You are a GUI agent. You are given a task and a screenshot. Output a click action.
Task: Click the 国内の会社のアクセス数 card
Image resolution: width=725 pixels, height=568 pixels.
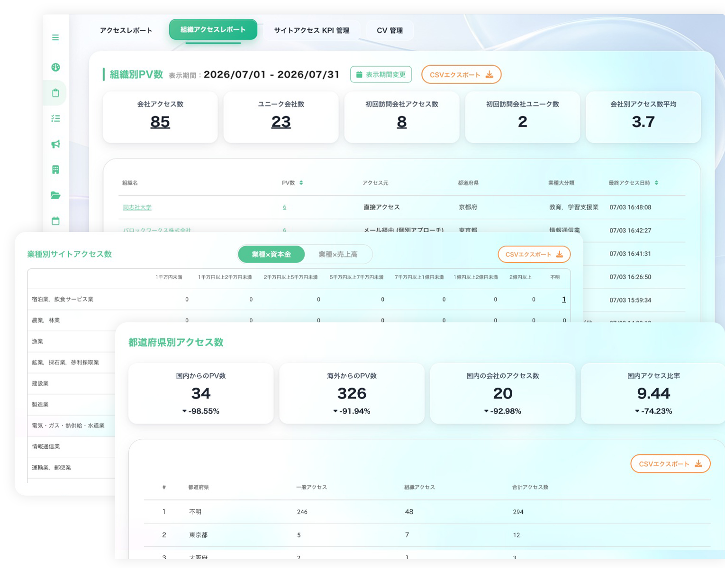(503, 393)
